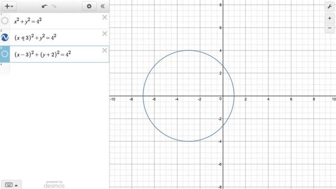Show the (x−3)²+(y+2)²=4² circle
The image size is (336, 189).
[5, 54]
